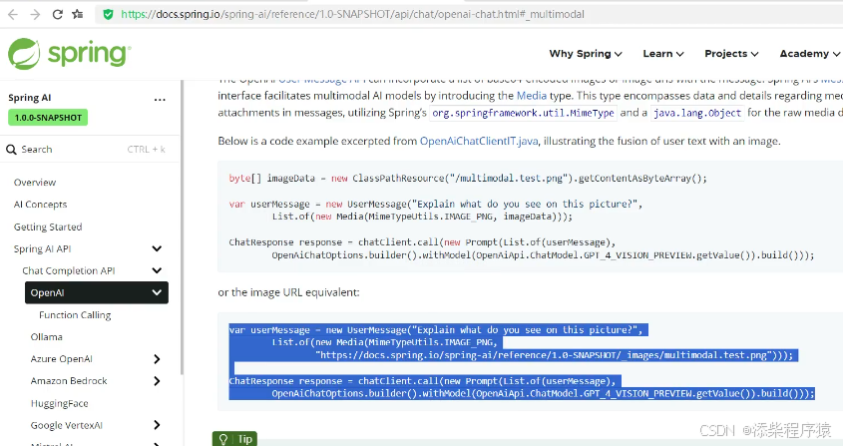843x446 pixels.
Task: Click the lightbulb Tip icon
Action: coord(223,439)
